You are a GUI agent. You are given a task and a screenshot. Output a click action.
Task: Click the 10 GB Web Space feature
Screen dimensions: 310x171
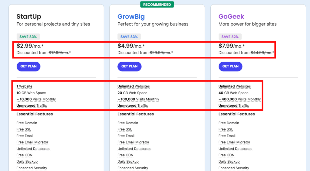tap(31, 93)
